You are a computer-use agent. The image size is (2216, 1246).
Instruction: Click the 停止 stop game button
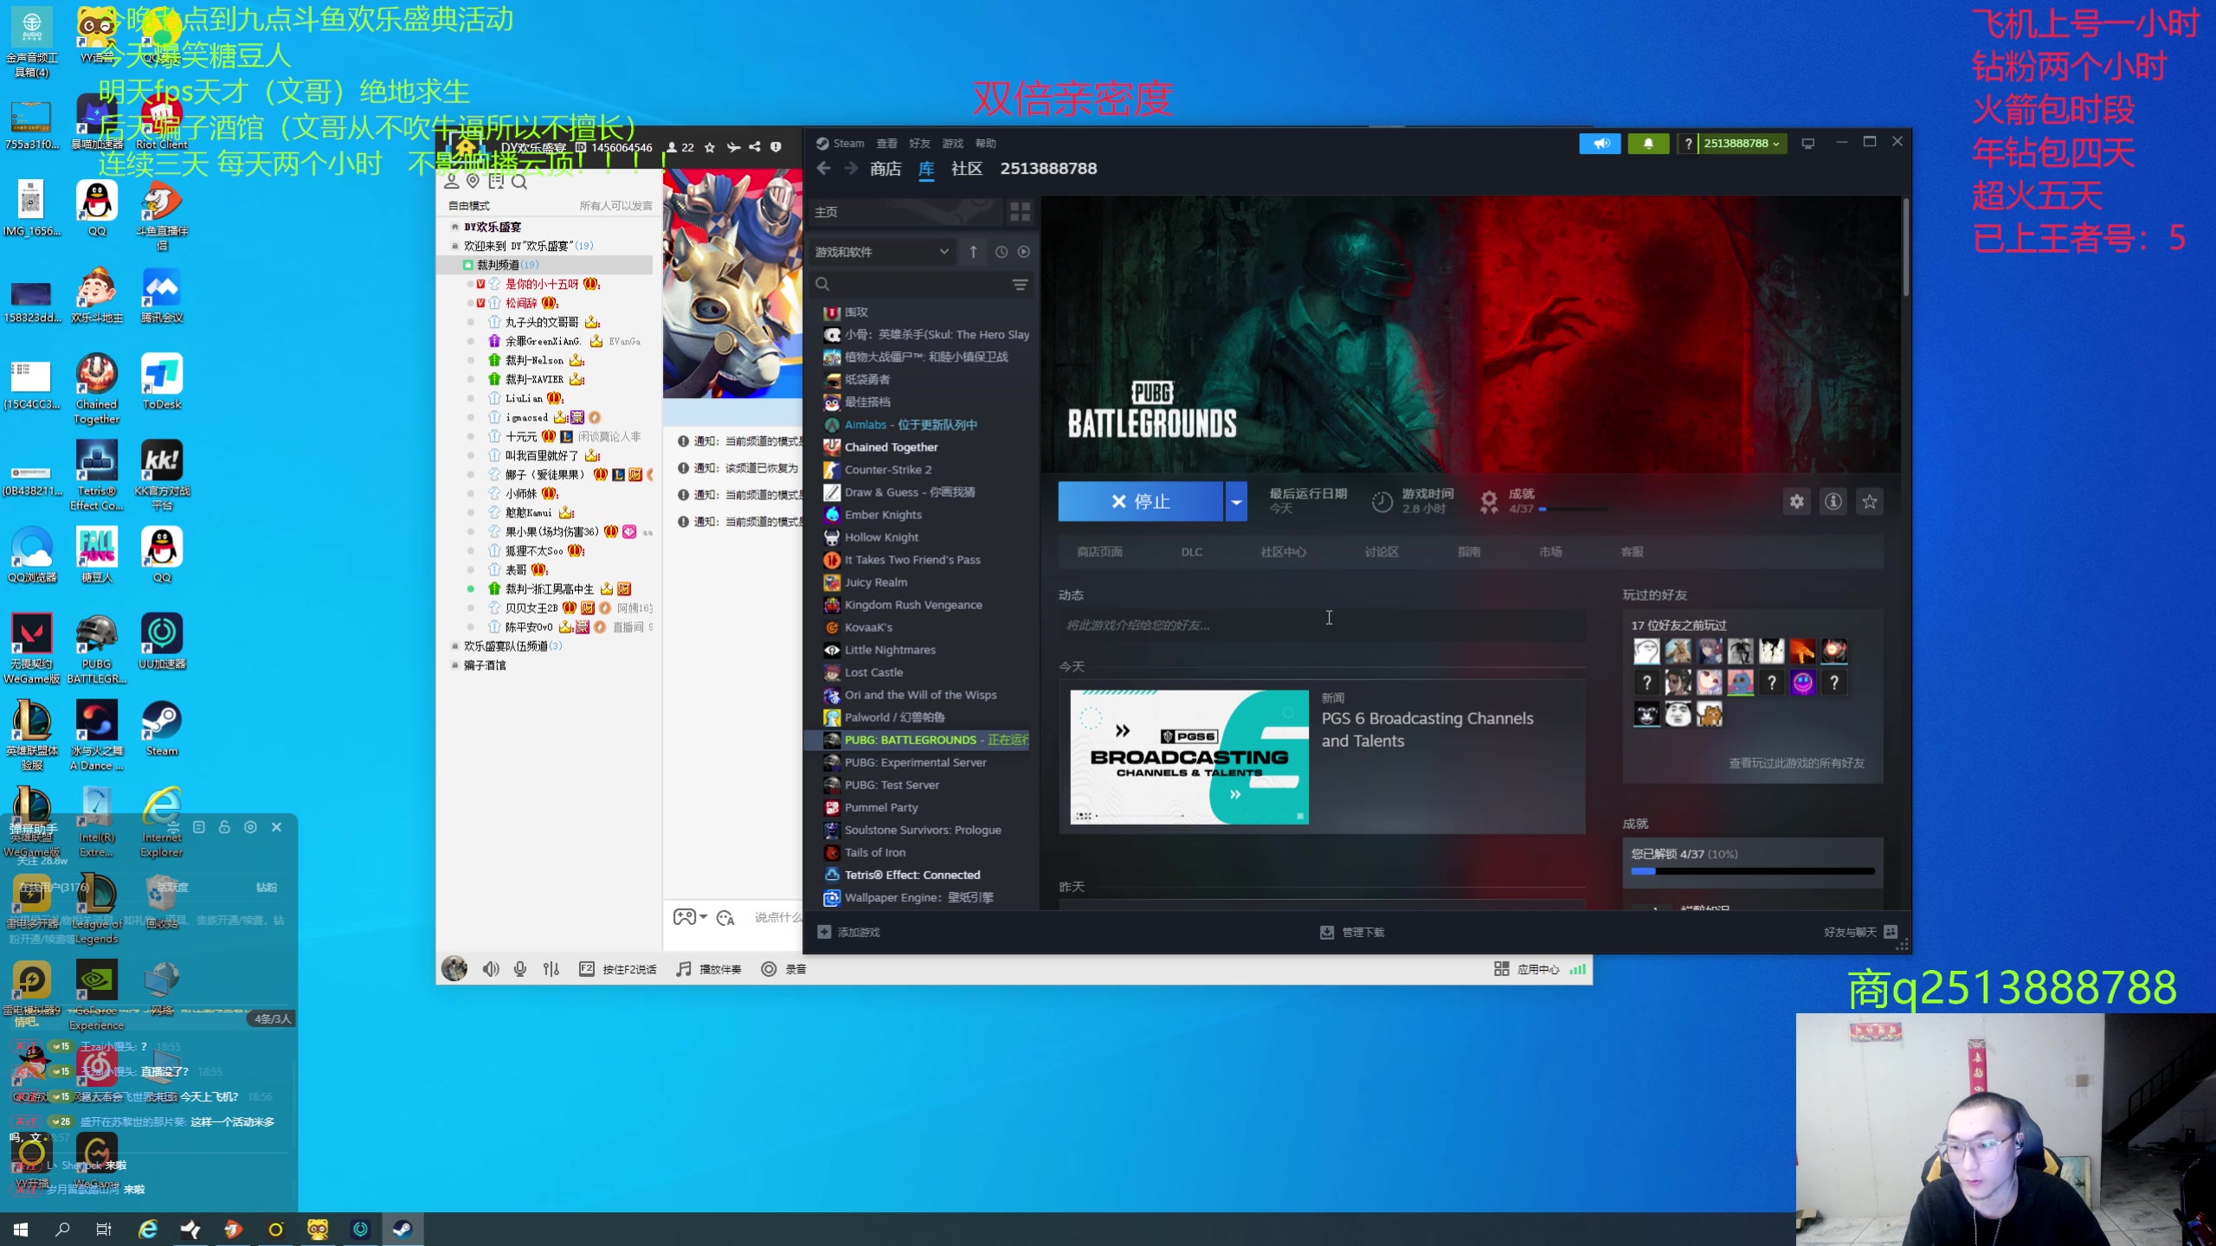[x=1140, y=502]
